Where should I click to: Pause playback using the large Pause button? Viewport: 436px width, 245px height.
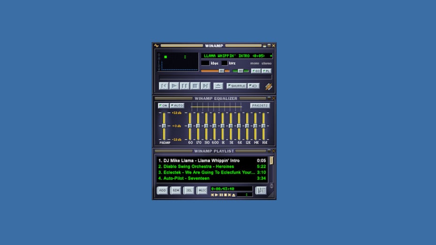(184, 86)
